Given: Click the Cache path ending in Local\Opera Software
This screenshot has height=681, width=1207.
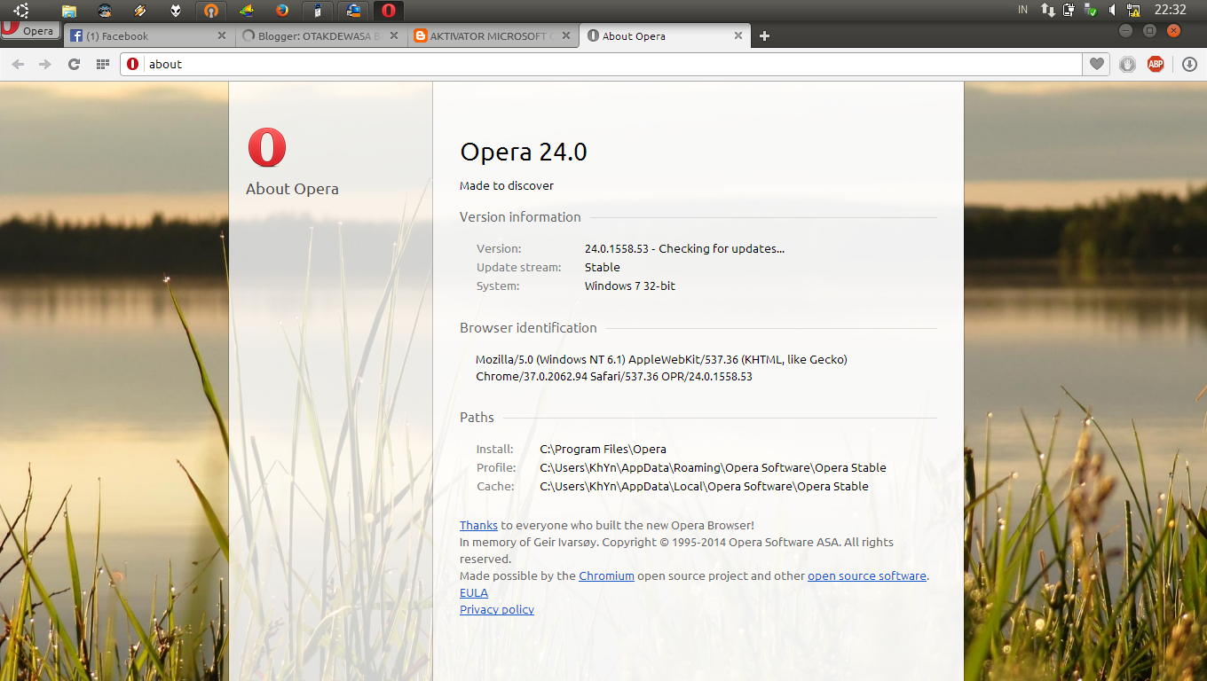Looking at the screenshot, I should point(705,486).
